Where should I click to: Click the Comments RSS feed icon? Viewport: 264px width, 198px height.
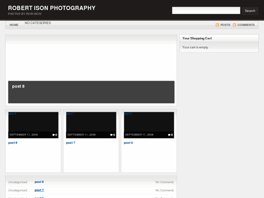pyautogui.click(x=234, y=25)
